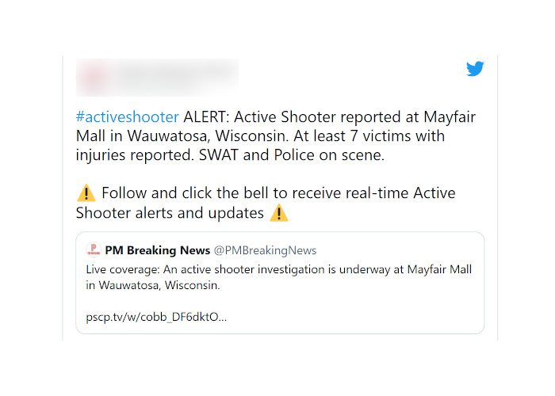Open the pscp.tv live coverage link
Screen dimensions: 555x396
click(156, 317)
